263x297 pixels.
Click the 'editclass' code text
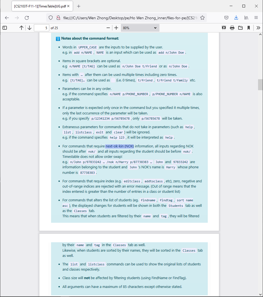(x=132, y=181)
